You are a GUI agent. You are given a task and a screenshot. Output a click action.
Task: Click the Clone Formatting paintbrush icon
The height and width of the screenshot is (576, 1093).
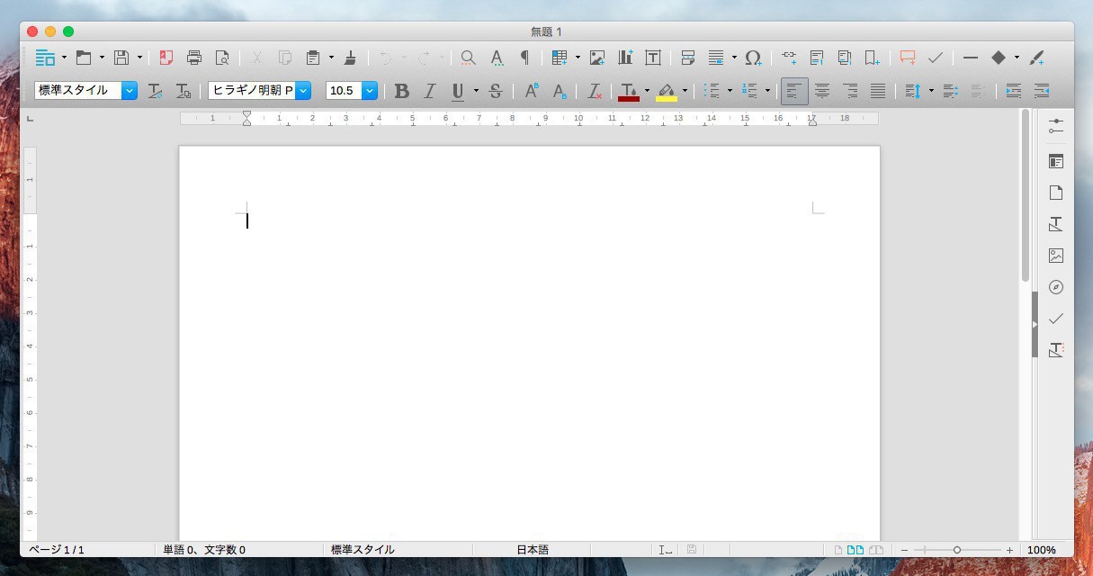[x=351, y=58]
